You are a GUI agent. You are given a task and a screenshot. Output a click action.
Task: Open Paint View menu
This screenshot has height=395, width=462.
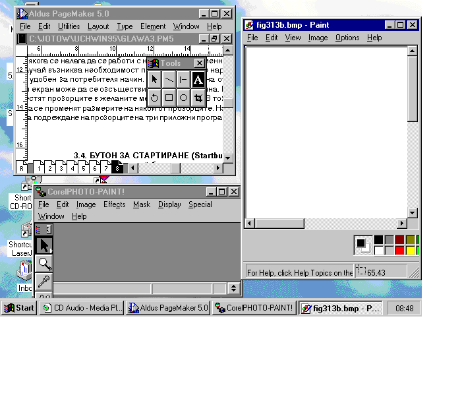(x=293, y=38)
